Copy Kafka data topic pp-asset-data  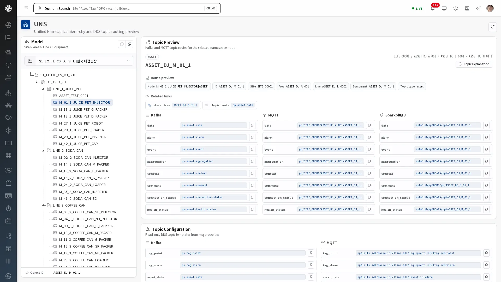[x=252, y=125]
